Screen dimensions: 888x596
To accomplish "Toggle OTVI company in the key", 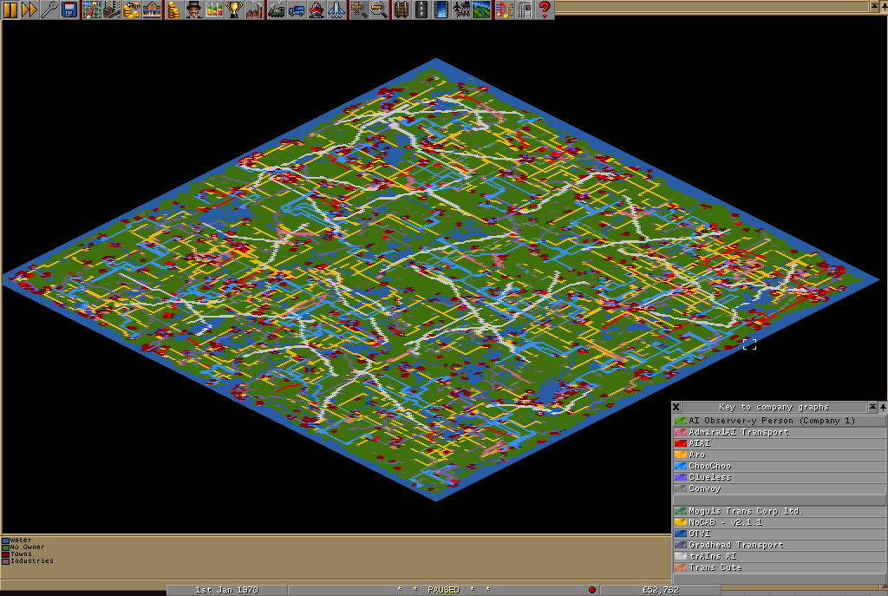I will pos(779,534).
